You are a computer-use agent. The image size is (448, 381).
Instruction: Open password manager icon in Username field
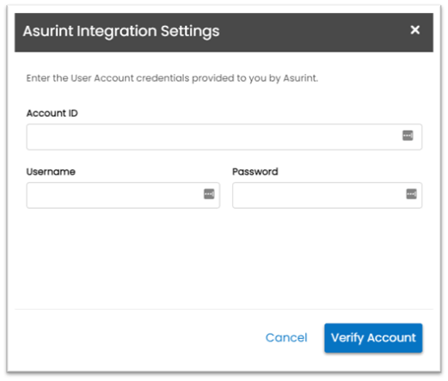209,194
